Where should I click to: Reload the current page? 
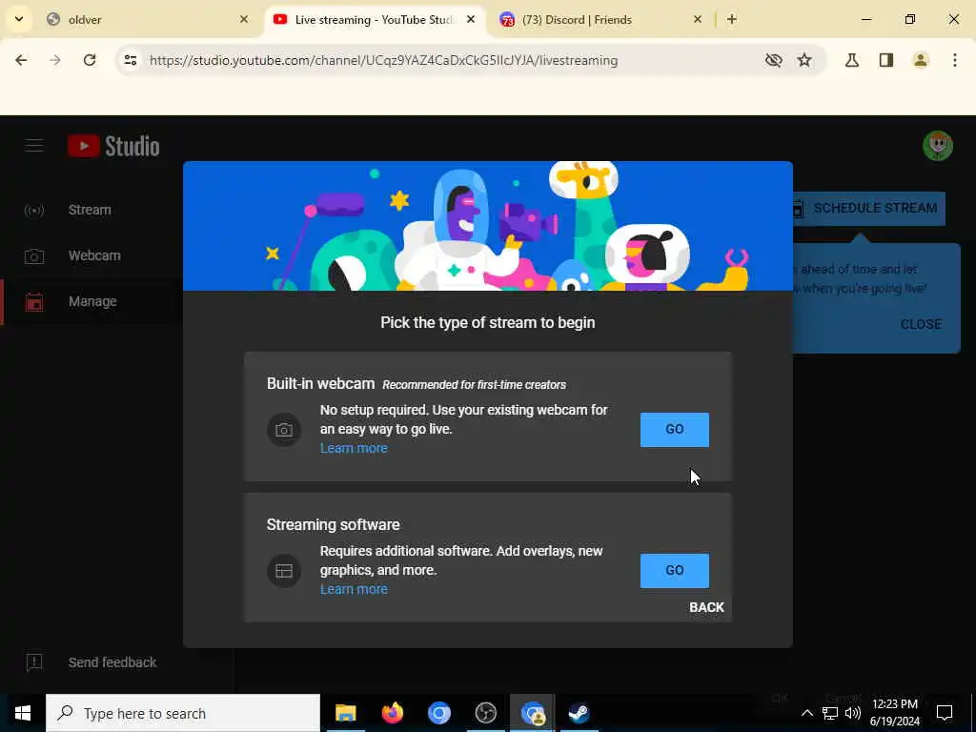[90, 60]
